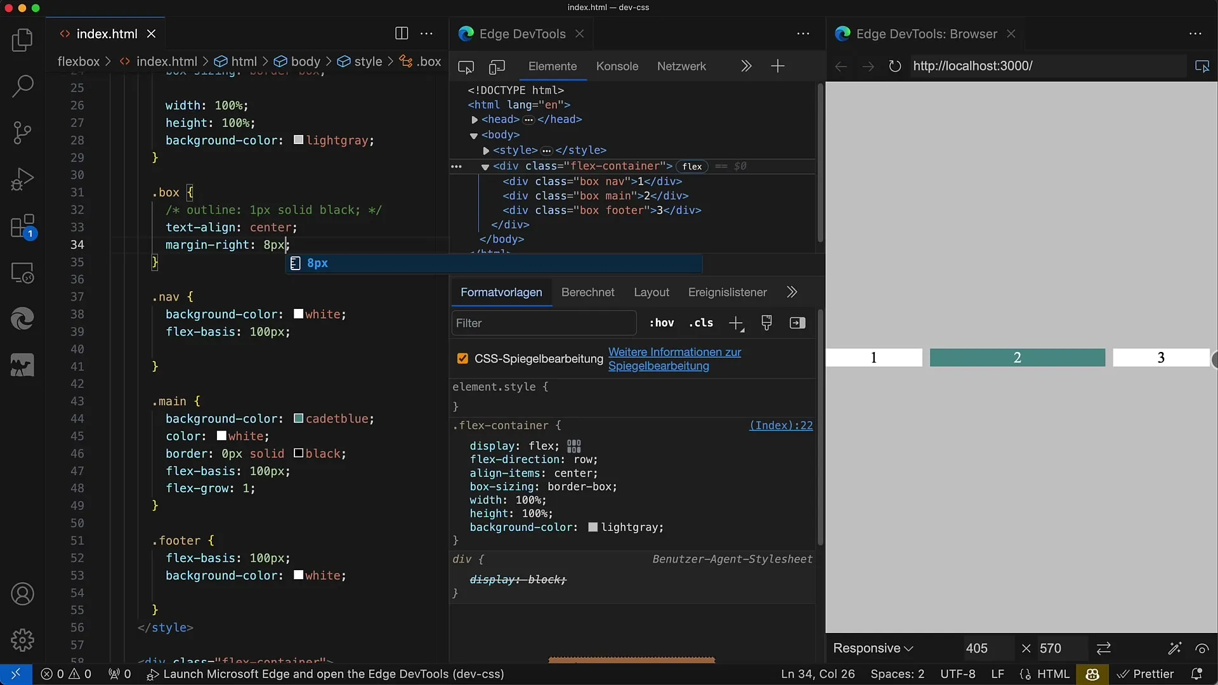The height and width of the screenshot is (685, 1218).
Task: Go forward in the DevTools Browser
Action: coord(868,66)
